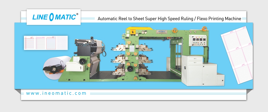Screen dimensions: 268x112
Task: Click the machine control panel with displays
Action: 197,41
